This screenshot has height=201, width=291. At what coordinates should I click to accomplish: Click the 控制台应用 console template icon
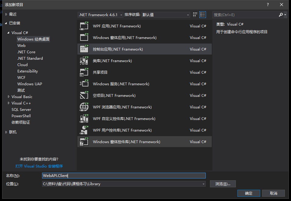pos(84,49)
